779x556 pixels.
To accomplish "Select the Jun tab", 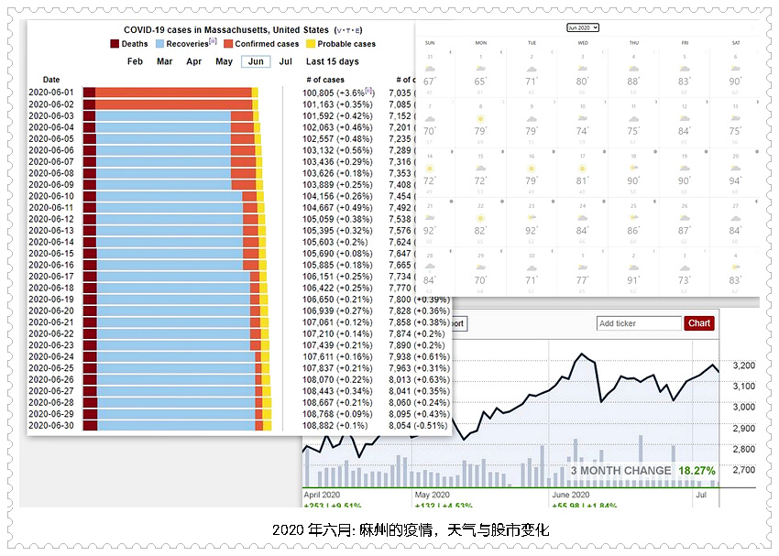I will (256, 61).
